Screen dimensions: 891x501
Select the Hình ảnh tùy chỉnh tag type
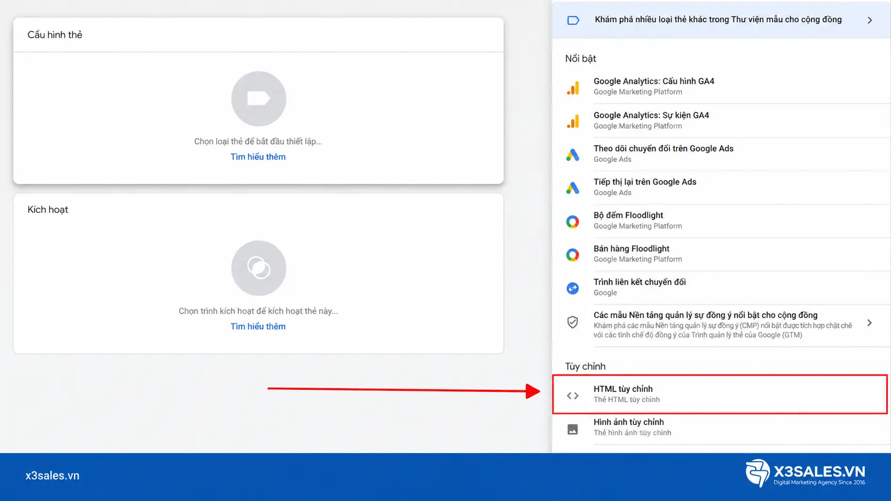(722, 428)
